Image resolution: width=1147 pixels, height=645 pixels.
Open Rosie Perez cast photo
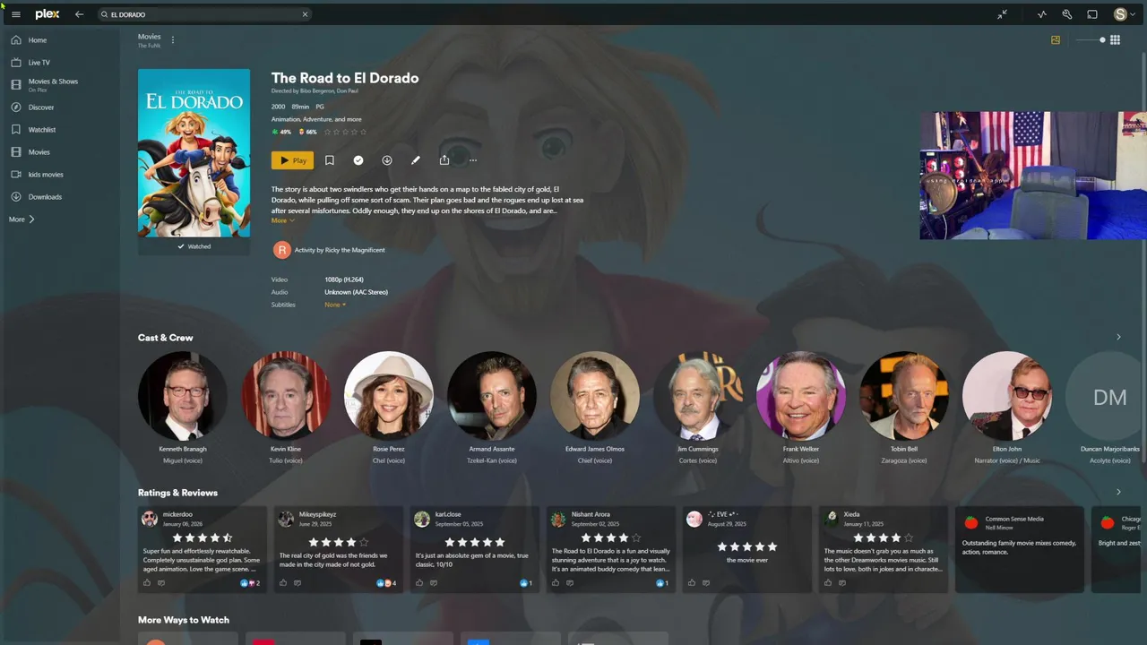pyautogui.click(x=389, y=396)
